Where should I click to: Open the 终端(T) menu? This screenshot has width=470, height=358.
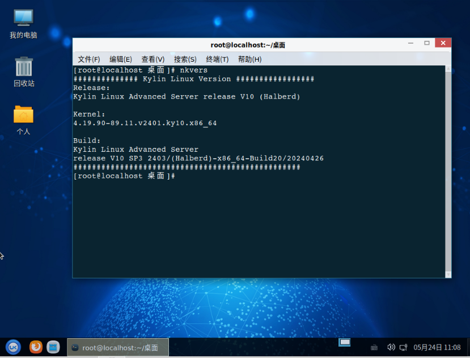point(217,59)
